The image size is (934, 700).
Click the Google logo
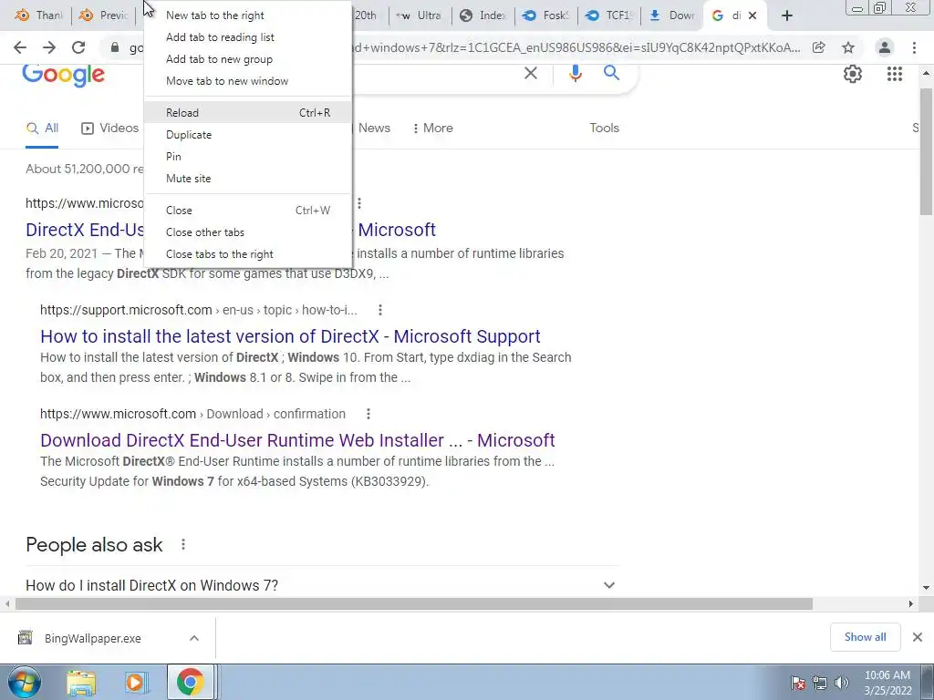click(x=64, y=76)
